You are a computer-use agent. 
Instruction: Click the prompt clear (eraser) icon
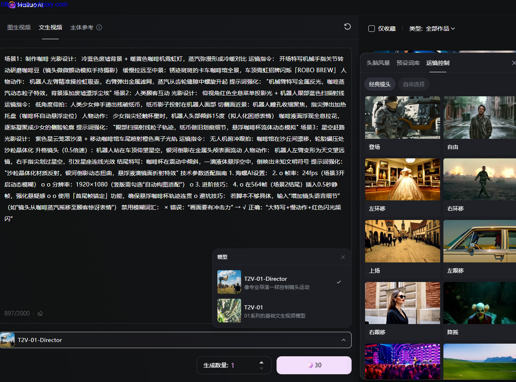pyautogui.click(x=40, y=313)
